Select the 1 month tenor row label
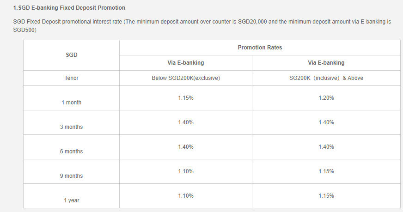Viewport: 403px width, 212px height. click(x=72, y=103)
